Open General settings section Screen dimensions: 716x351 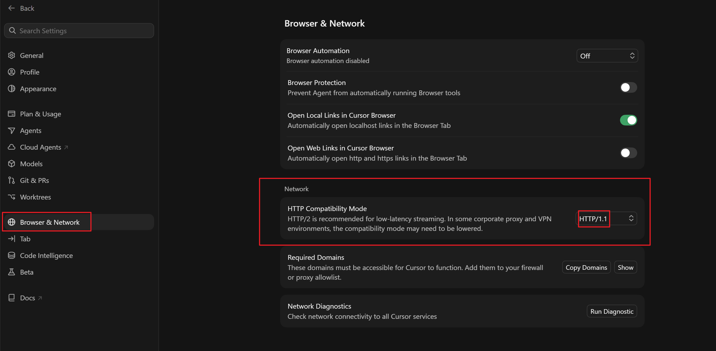(79, 55)
